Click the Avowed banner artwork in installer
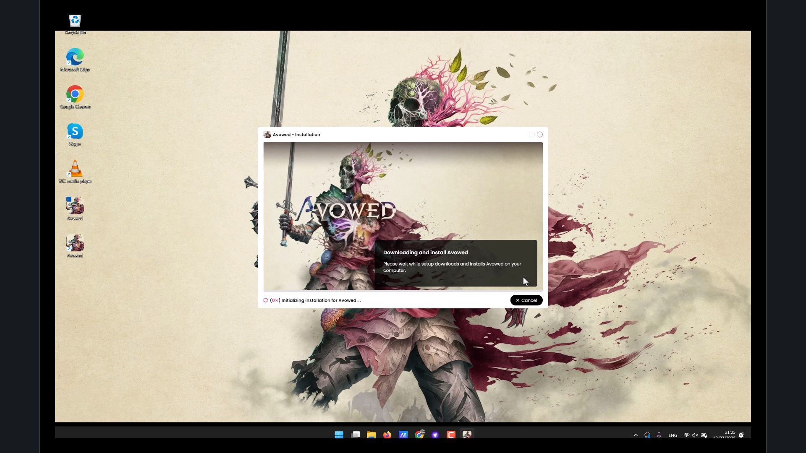806x453 pixels. point(403,216)
